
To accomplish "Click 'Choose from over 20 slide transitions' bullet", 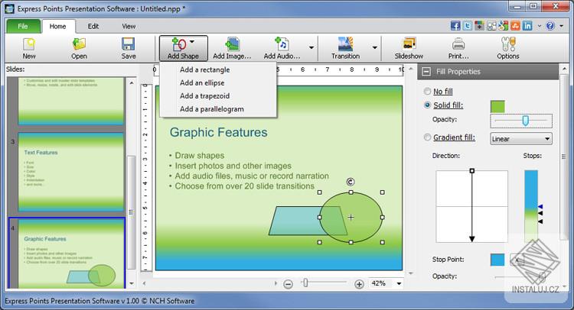I will click(x=245, y=186).
